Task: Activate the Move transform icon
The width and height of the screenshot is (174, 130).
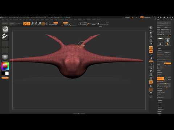Action: (32, 23)
